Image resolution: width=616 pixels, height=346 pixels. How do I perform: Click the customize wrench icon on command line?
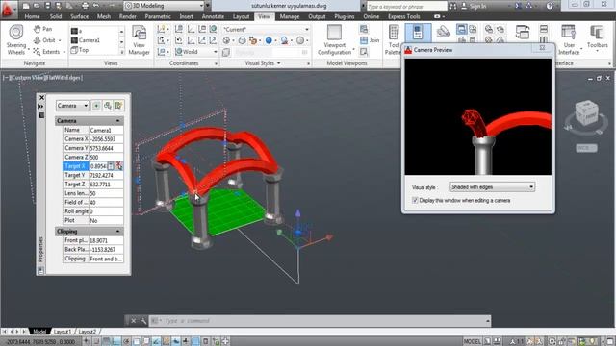pos(143,321)
